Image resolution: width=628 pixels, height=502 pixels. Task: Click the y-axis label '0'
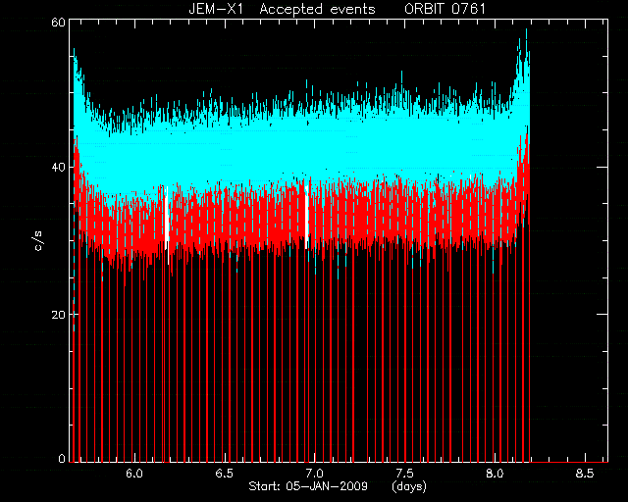[62, 458]
